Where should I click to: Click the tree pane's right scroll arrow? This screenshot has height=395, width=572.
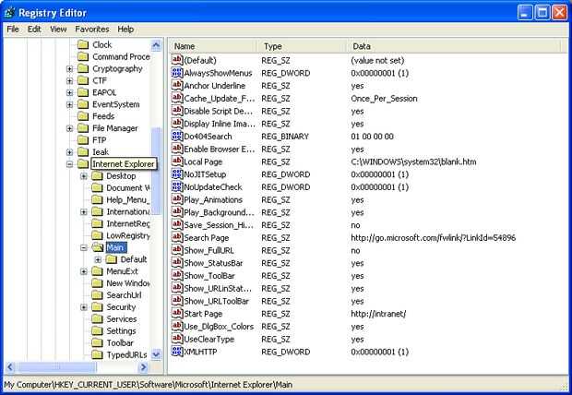coord(143,367)
